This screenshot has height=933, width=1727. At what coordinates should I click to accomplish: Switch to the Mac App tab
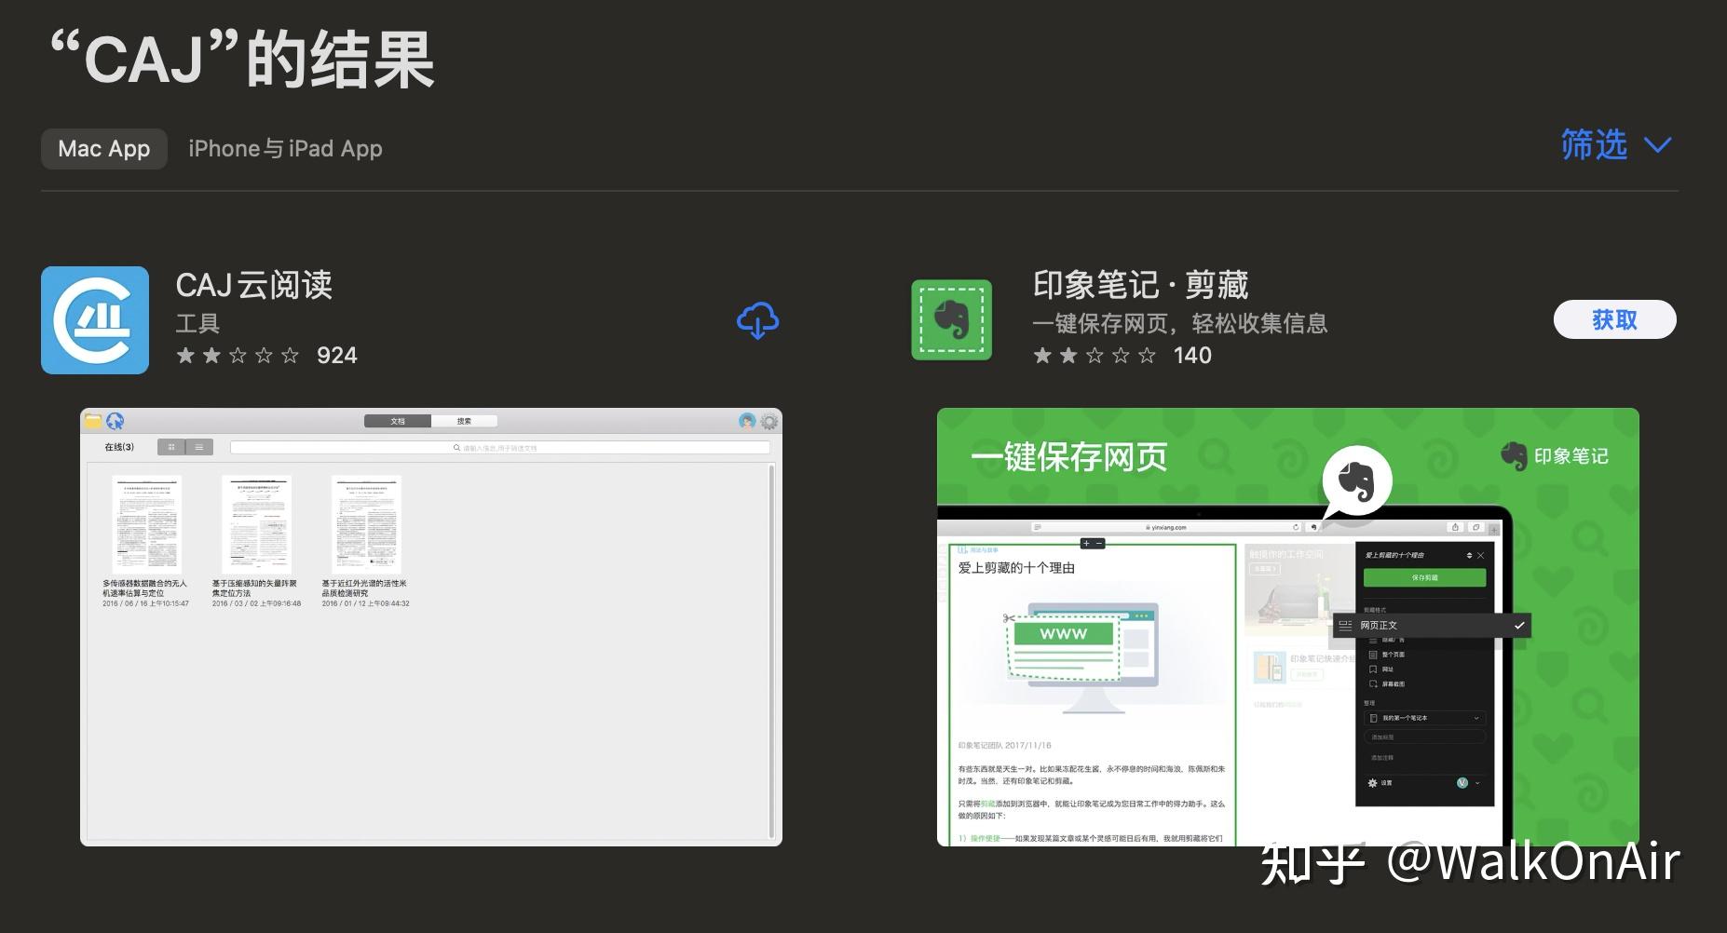click(104, 149)
